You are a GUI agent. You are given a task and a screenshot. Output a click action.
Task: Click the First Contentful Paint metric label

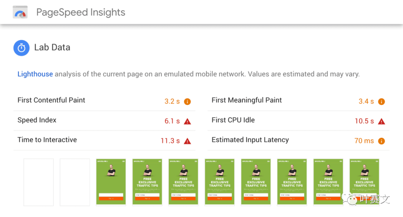pos(51,100)
